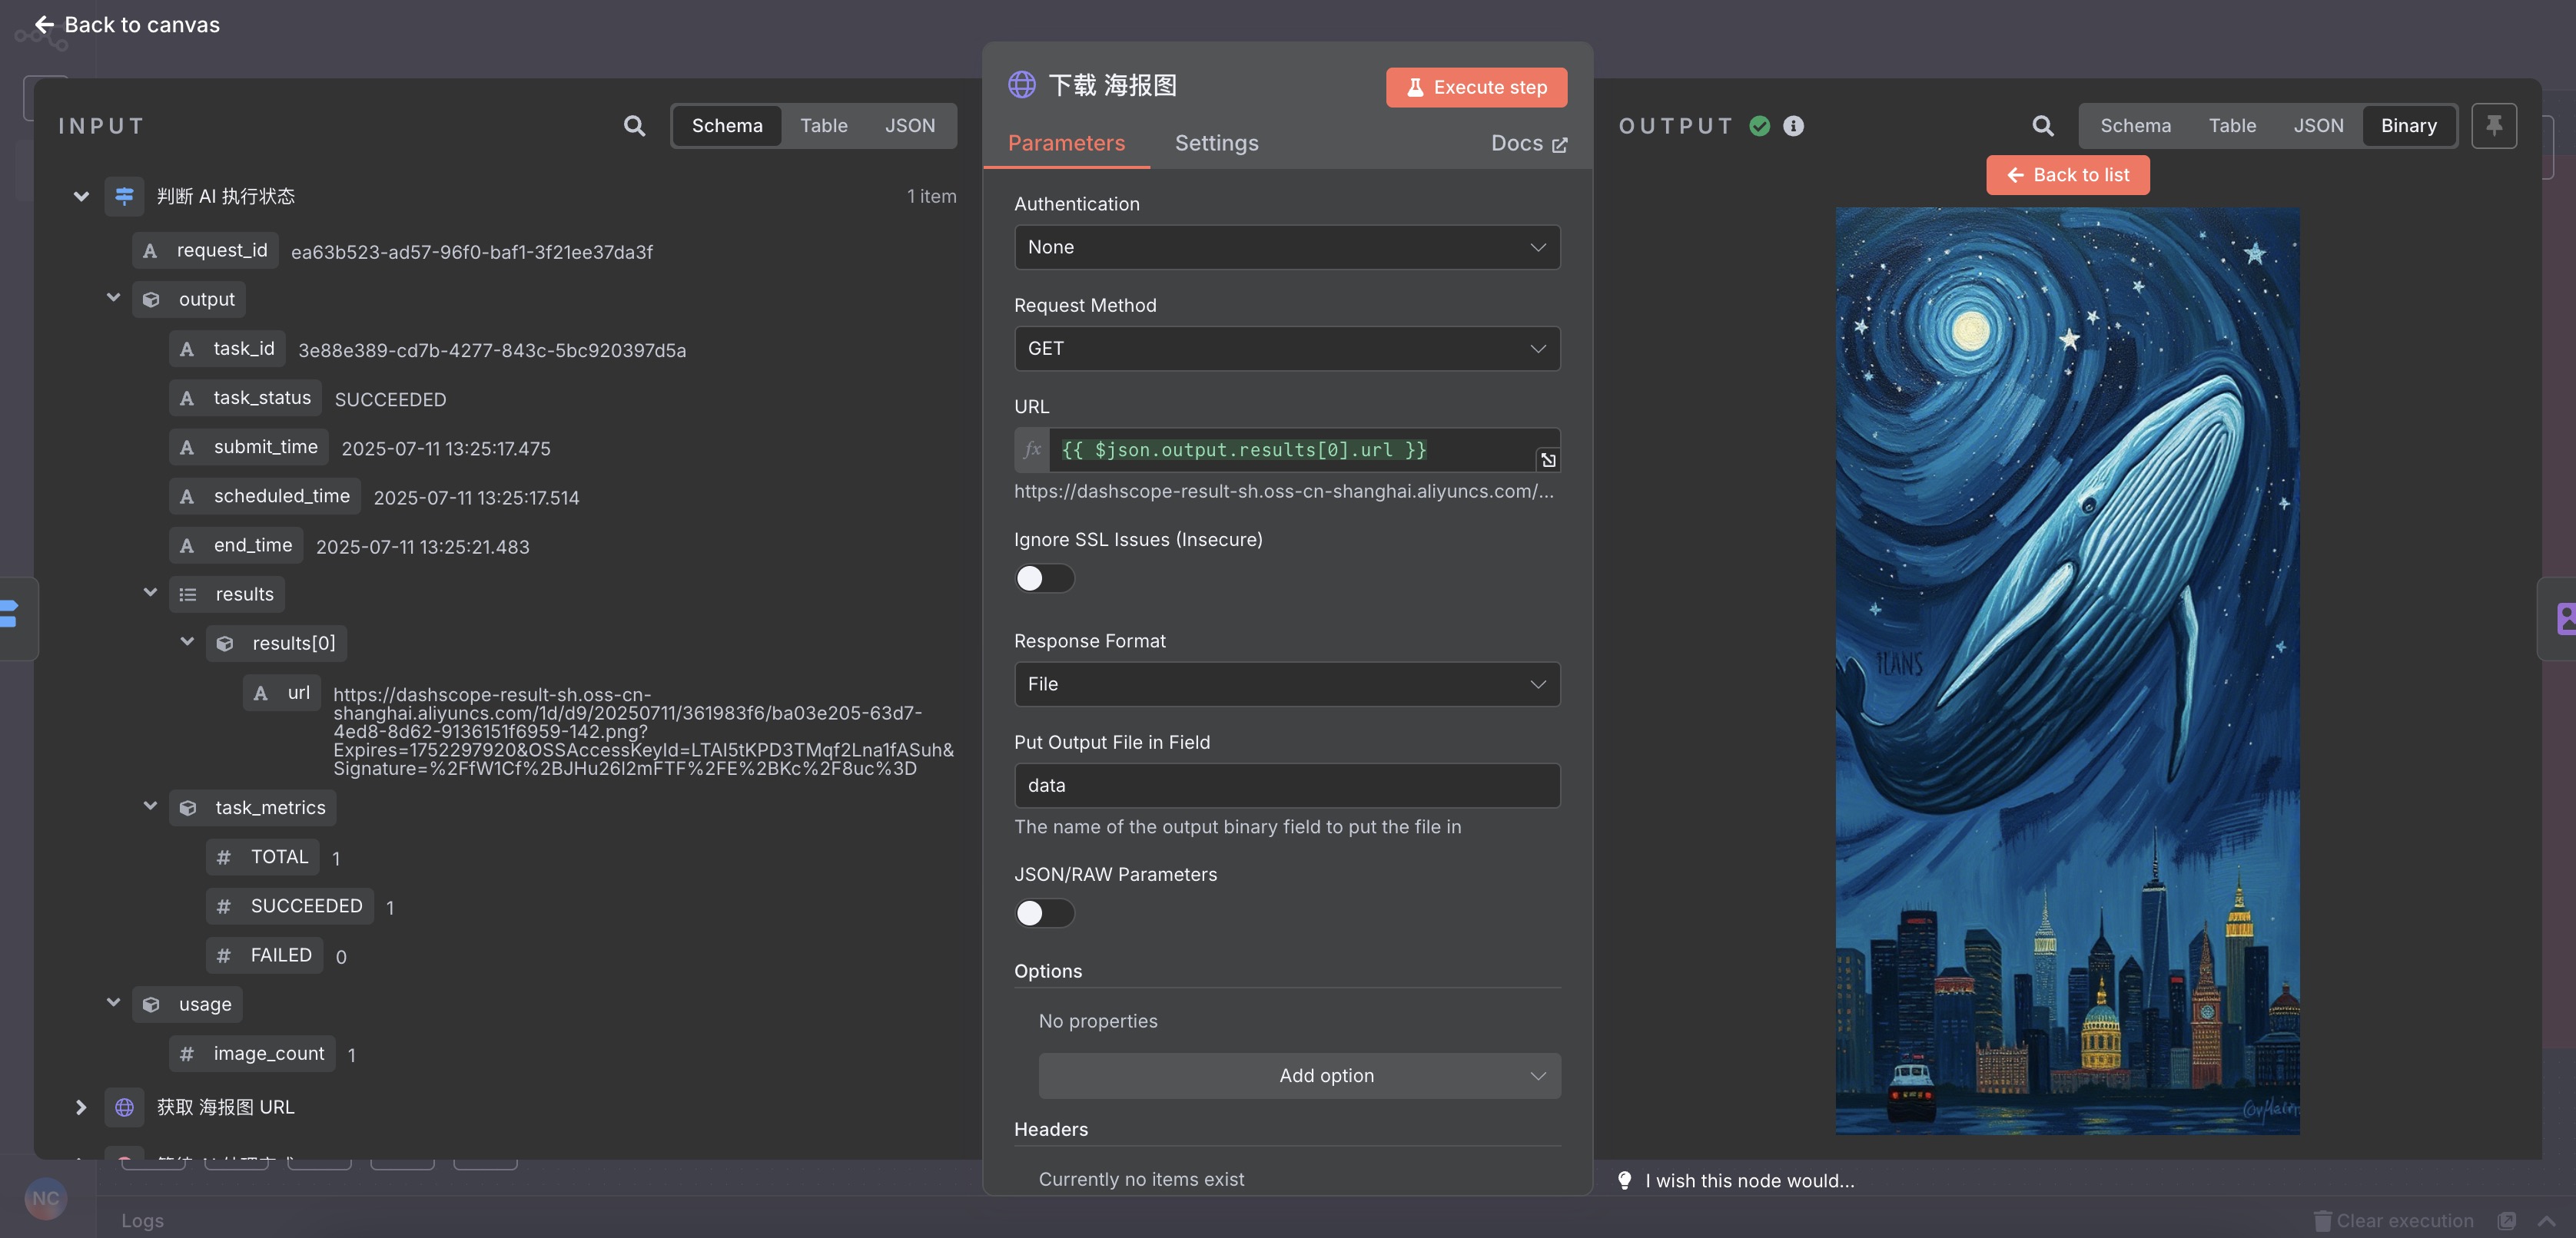Click the FAILED metric key pill
Viewport: 2576px width, 1238px height.
coord(264,955)
